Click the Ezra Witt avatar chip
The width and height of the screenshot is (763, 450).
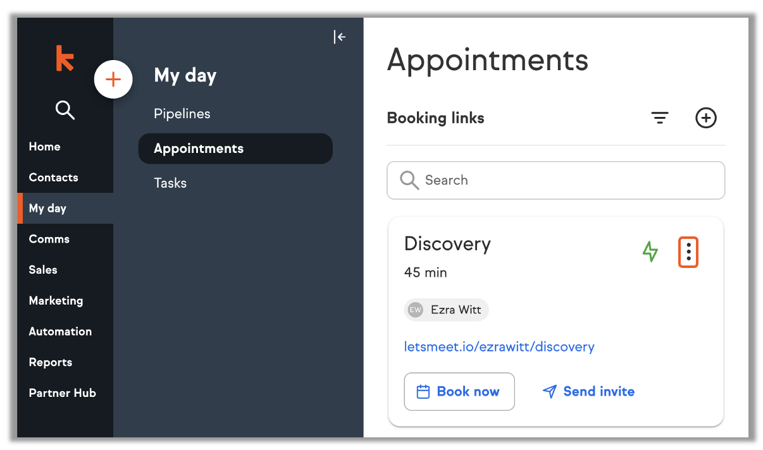point(447,310)
